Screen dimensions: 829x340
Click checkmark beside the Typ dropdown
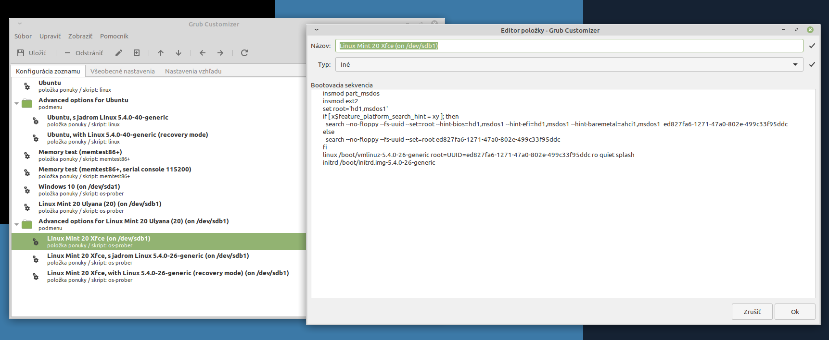coord(812,64)
